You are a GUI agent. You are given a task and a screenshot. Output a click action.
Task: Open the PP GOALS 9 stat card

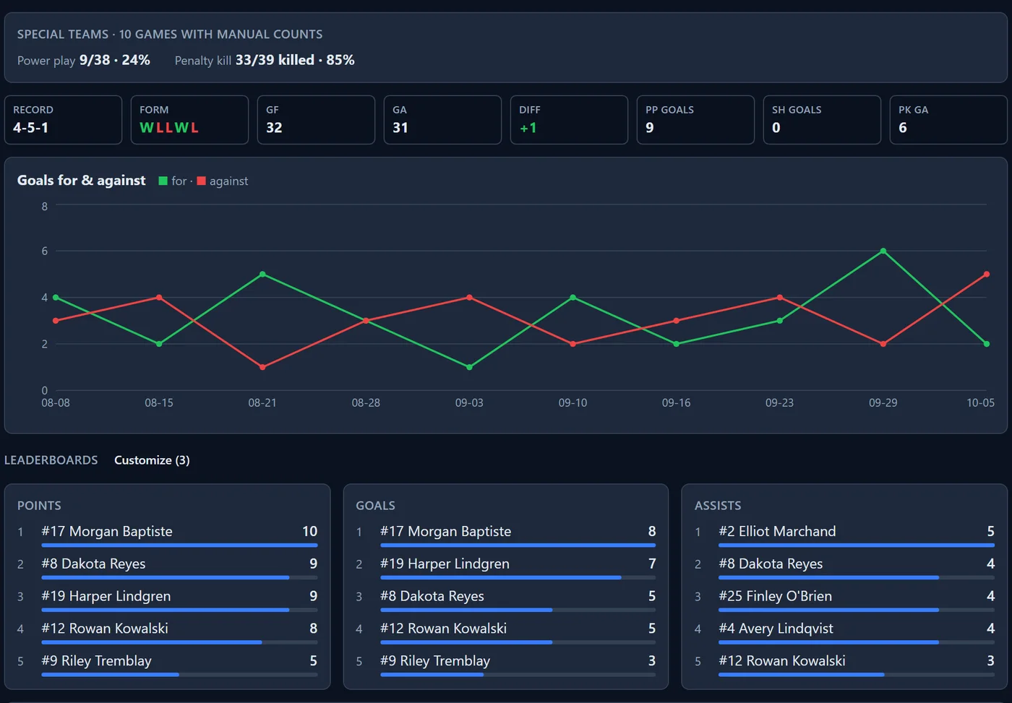[695, 120]
